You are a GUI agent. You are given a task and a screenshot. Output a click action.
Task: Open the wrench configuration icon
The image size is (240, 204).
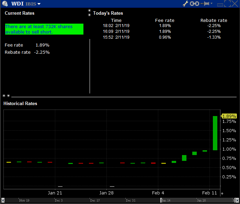[185, 3]
